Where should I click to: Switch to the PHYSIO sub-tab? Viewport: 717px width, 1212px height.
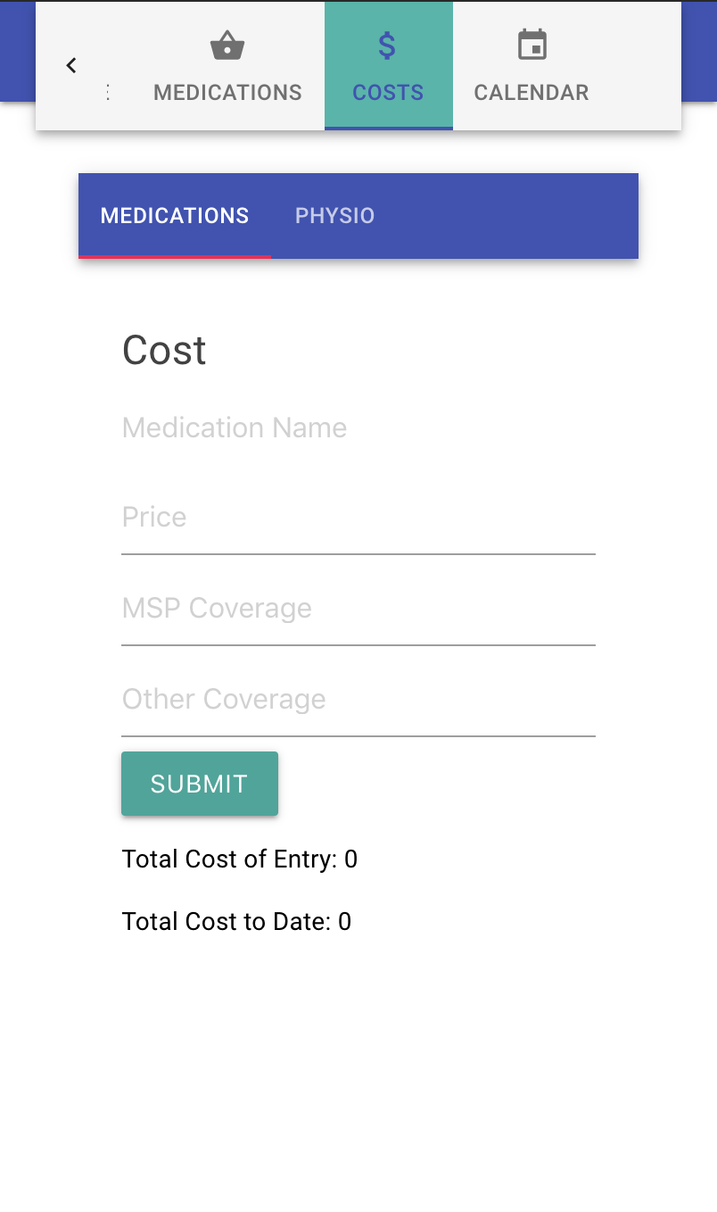pyautogui.click(x=335, y=216)
